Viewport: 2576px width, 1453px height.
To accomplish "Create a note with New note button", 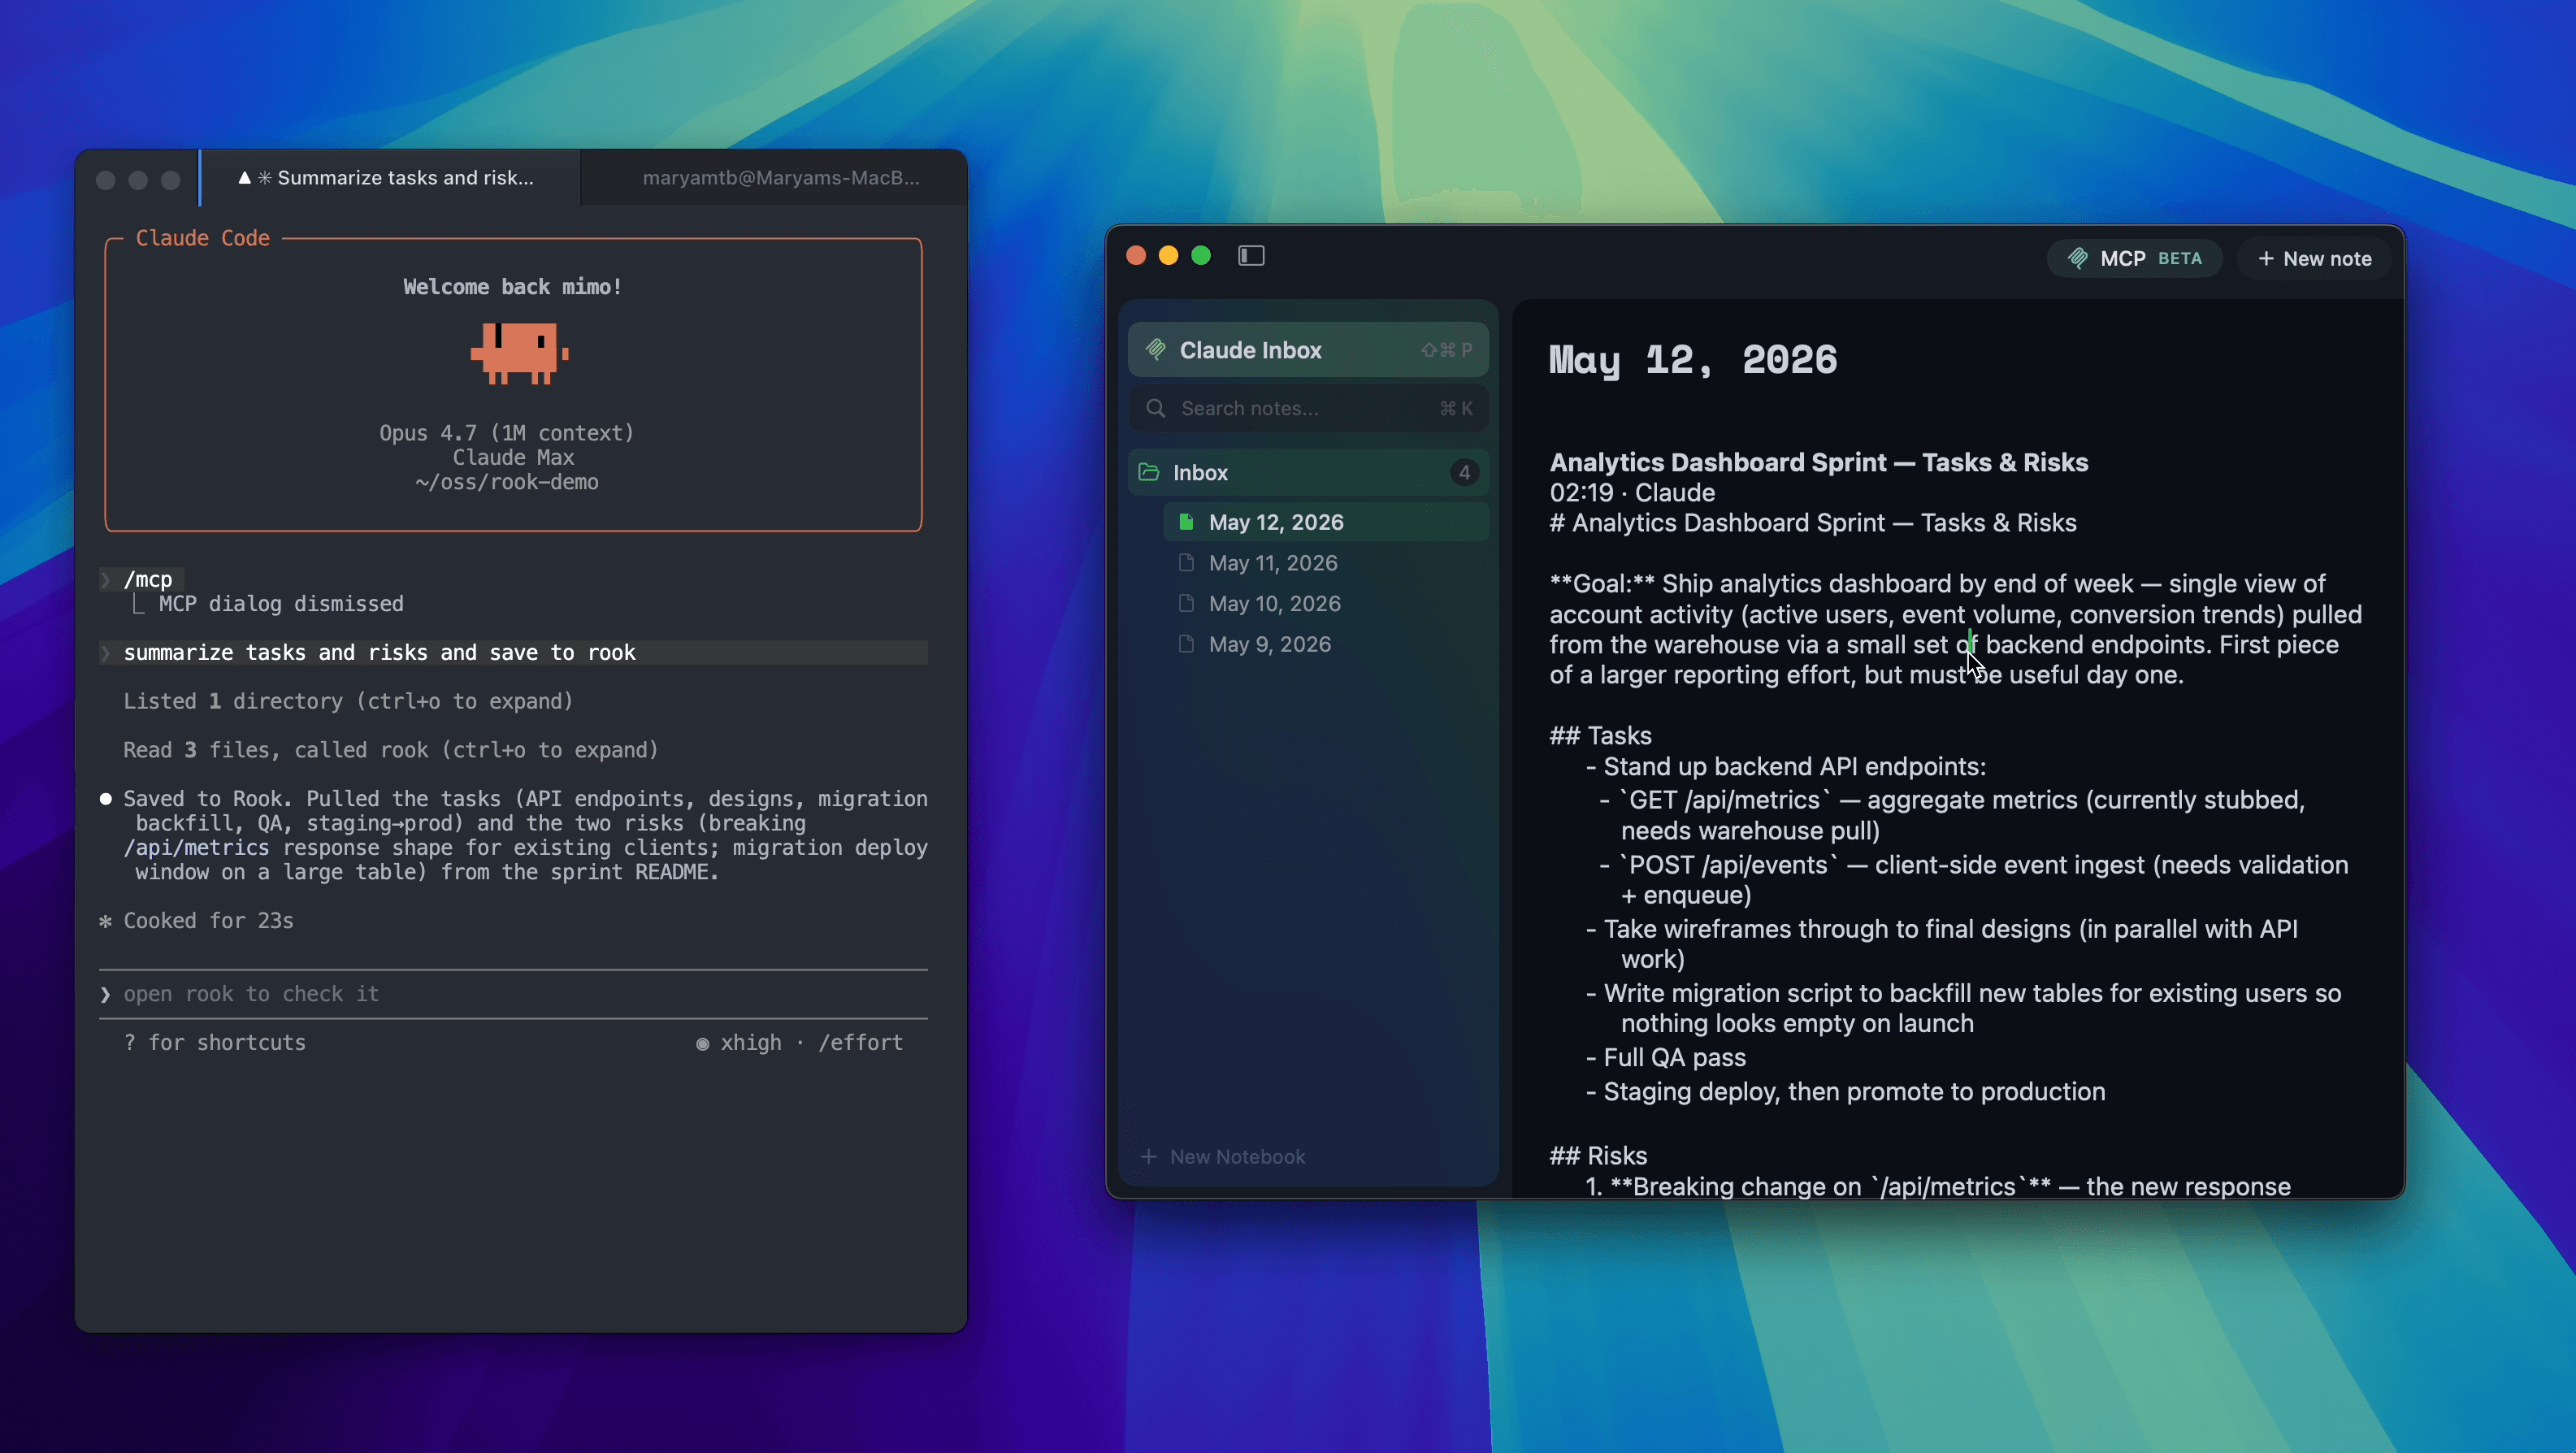I will coord(2314,258).
